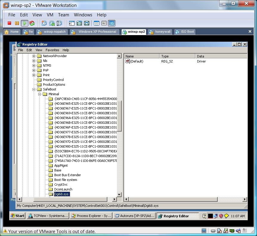Click the XP Start button

(x=18, y=216)
